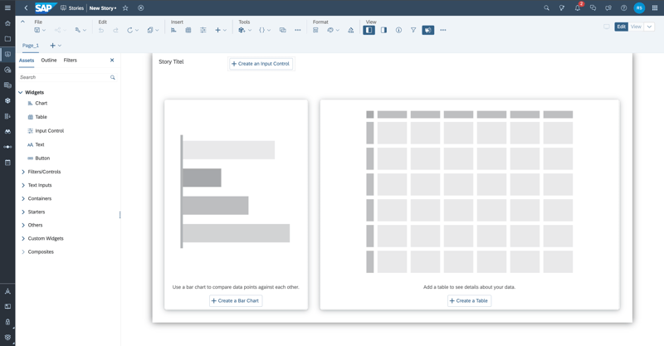Toggle the left side panel view button

click(x=369, y=30)
